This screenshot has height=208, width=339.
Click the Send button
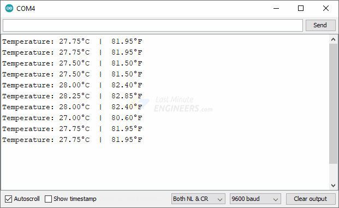320,25
